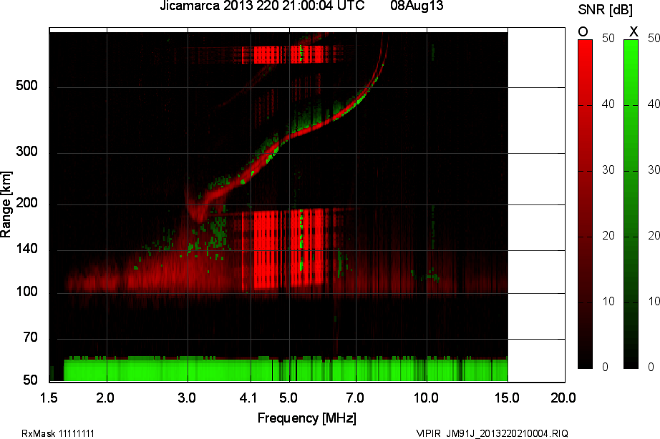The width and height of the screenshot is (660, 439).
Task: Click the range axis tick label '50' at bottom left
Action: (30, 380)
